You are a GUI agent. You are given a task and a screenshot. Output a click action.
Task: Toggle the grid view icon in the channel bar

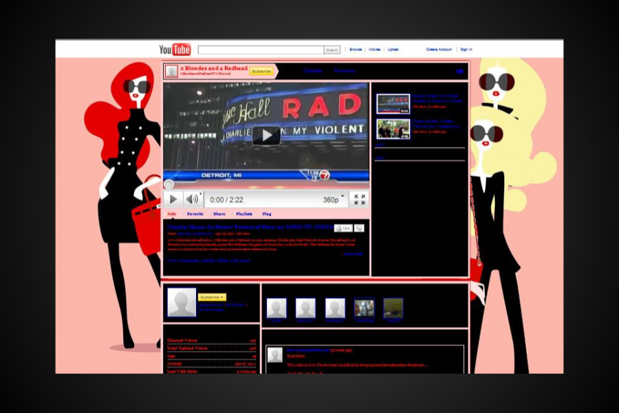tap(459, 71)
